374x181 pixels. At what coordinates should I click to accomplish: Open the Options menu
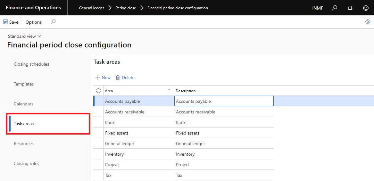click(x=34, y=22)
